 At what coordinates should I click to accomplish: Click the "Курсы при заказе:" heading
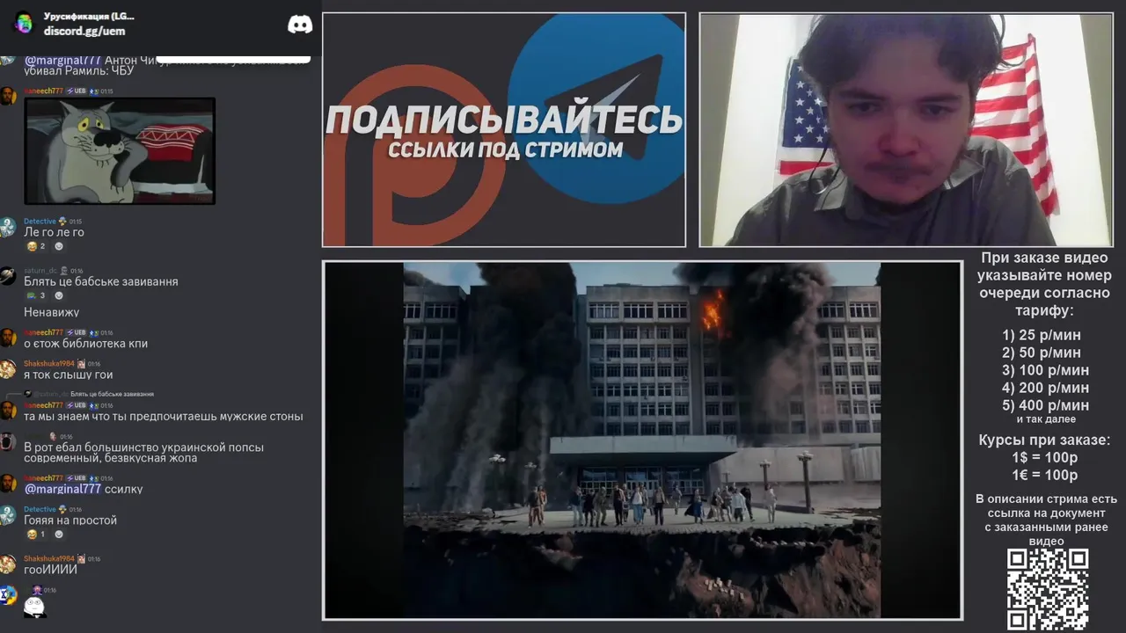[x=1045, y=440]
